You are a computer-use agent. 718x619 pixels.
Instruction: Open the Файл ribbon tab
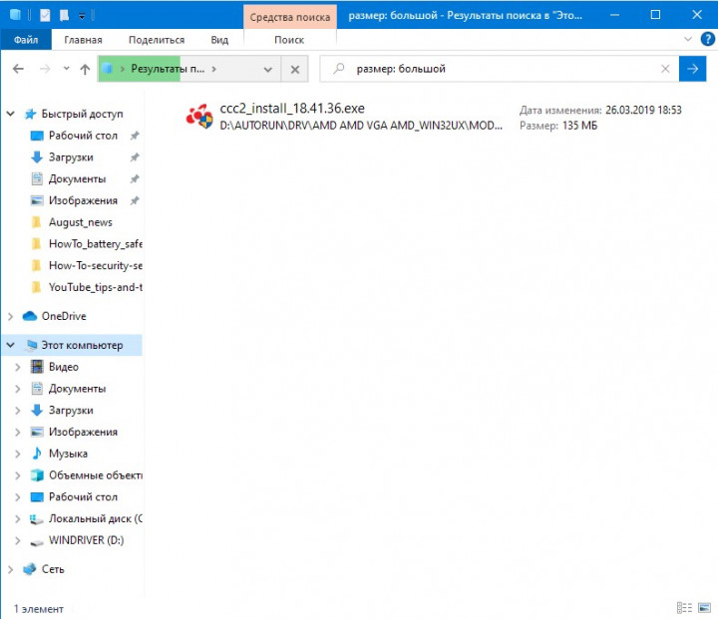click(26, 40)
